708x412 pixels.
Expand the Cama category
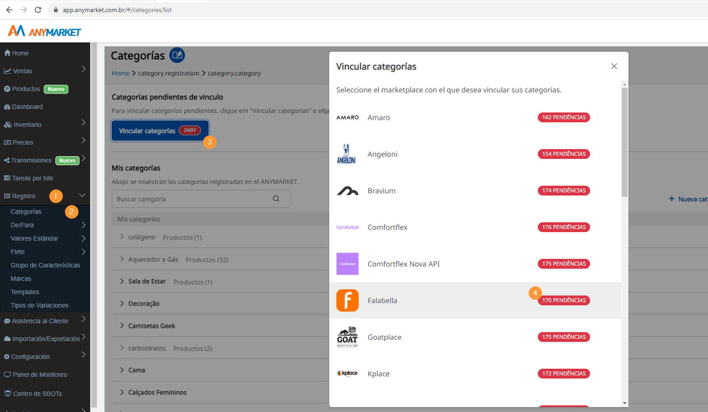(122, 370)
